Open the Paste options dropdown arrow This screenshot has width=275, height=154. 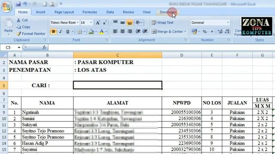point(9,34)
